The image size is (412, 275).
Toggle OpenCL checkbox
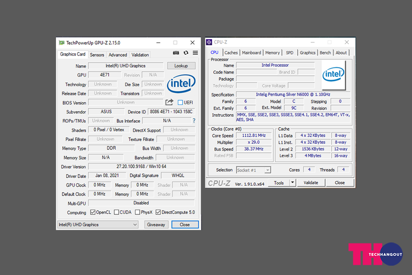pyautogui.click(x=93, y=212)
